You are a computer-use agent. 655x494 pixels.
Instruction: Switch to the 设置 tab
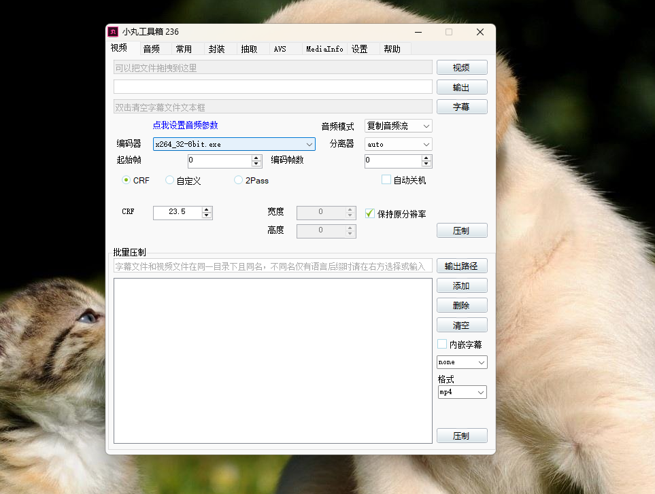[358, 49]
